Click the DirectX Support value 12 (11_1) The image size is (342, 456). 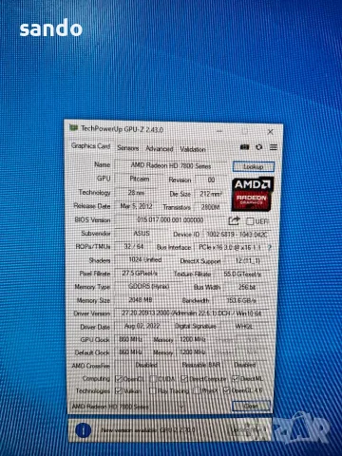pos(247,260)
